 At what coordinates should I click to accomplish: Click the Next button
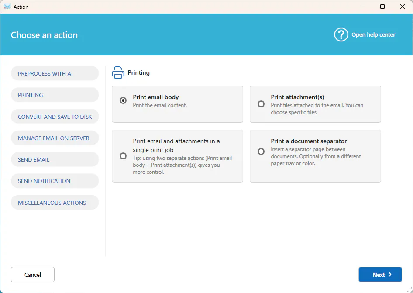380,275
